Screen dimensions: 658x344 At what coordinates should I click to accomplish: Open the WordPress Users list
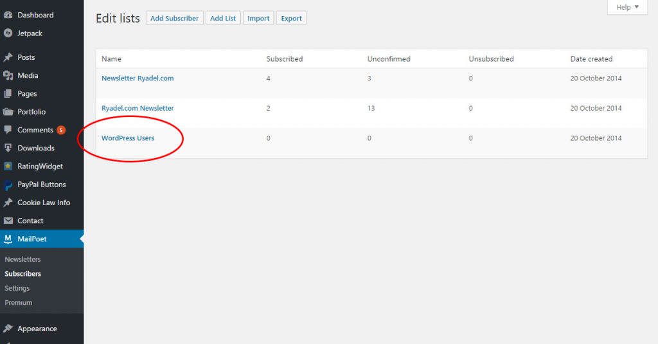coord(128,138)
